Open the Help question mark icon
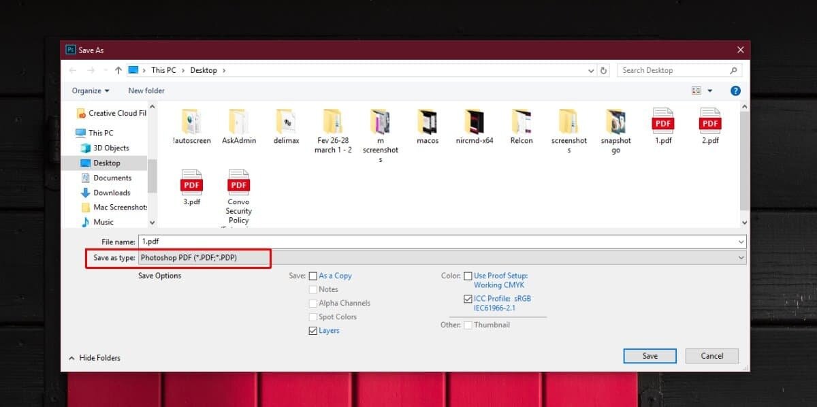This screenshot has height=407, width=817. 735,91
